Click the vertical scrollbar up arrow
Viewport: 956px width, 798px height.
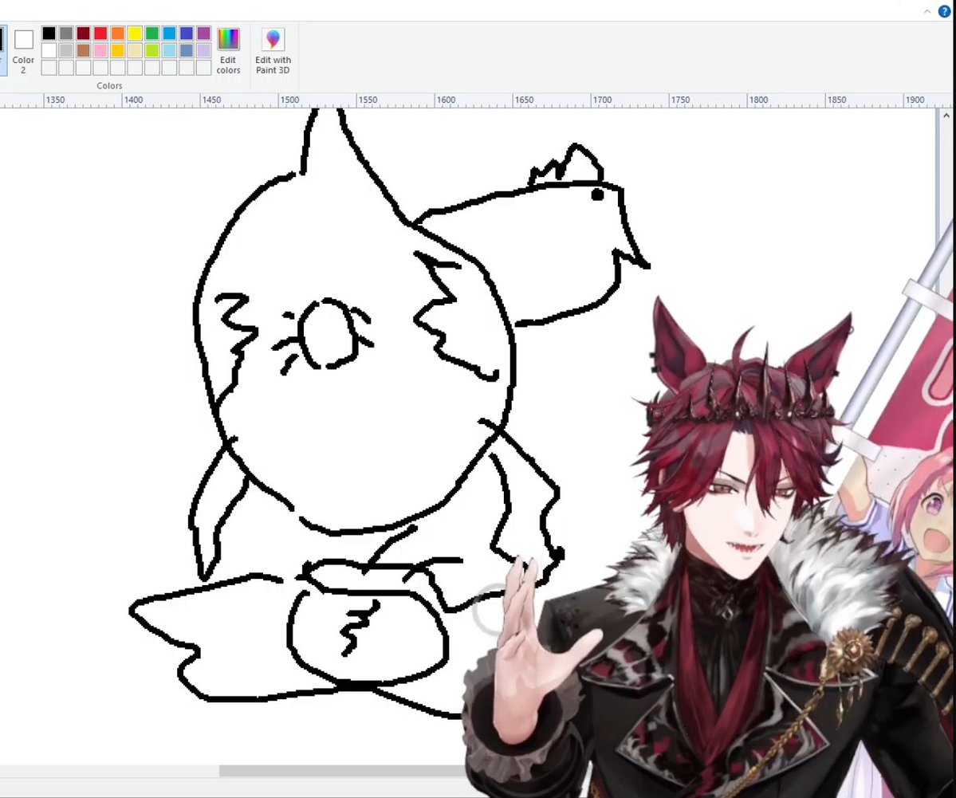pyautogui.click(x=946, y=116)
